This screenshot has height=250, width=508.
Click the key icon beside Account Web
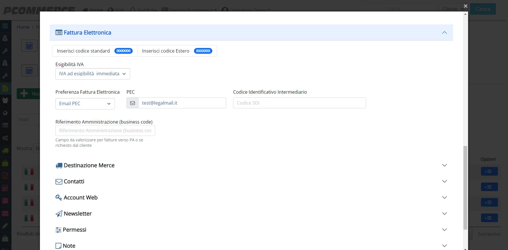[59, 198]
